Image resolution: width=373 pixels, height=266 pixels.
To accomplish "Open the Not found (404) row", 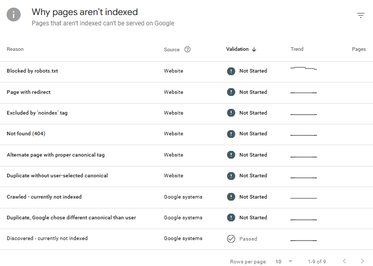I will 26,134.
